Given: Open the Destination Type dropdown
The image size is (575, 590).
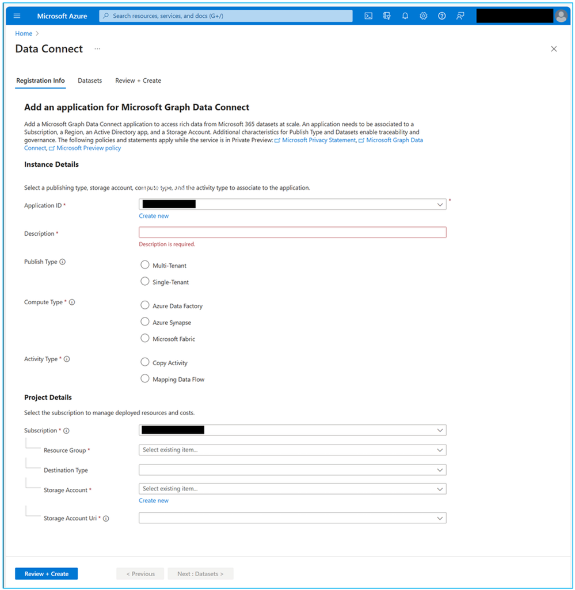Looking at the screenshot, I should (x=292, y=470).
